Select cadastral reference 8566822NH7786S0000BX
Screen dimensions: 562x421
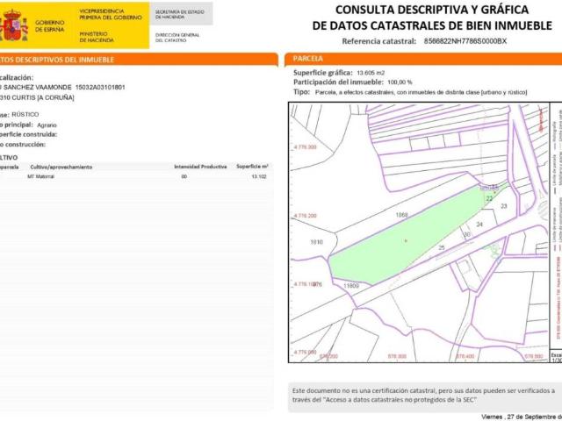click(x=465, y=41)
